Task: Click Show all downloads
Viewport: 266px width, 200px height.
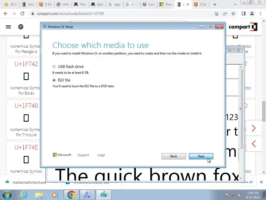Action: (x=246, y=182)
